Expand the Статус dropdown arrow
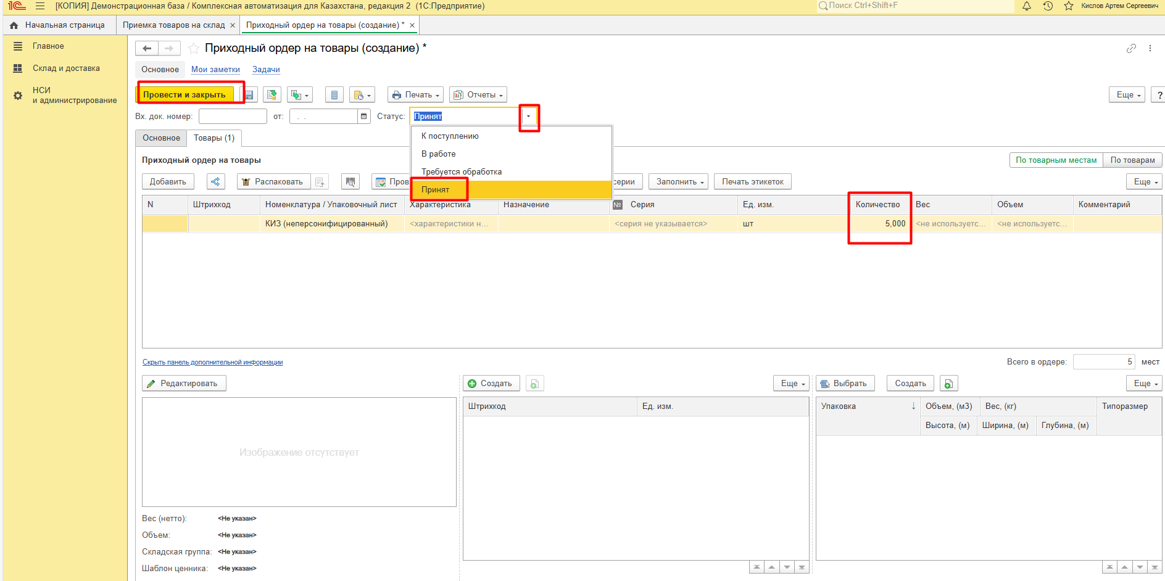The height and width of the screenshot is (581, 1165). point(528,117)
